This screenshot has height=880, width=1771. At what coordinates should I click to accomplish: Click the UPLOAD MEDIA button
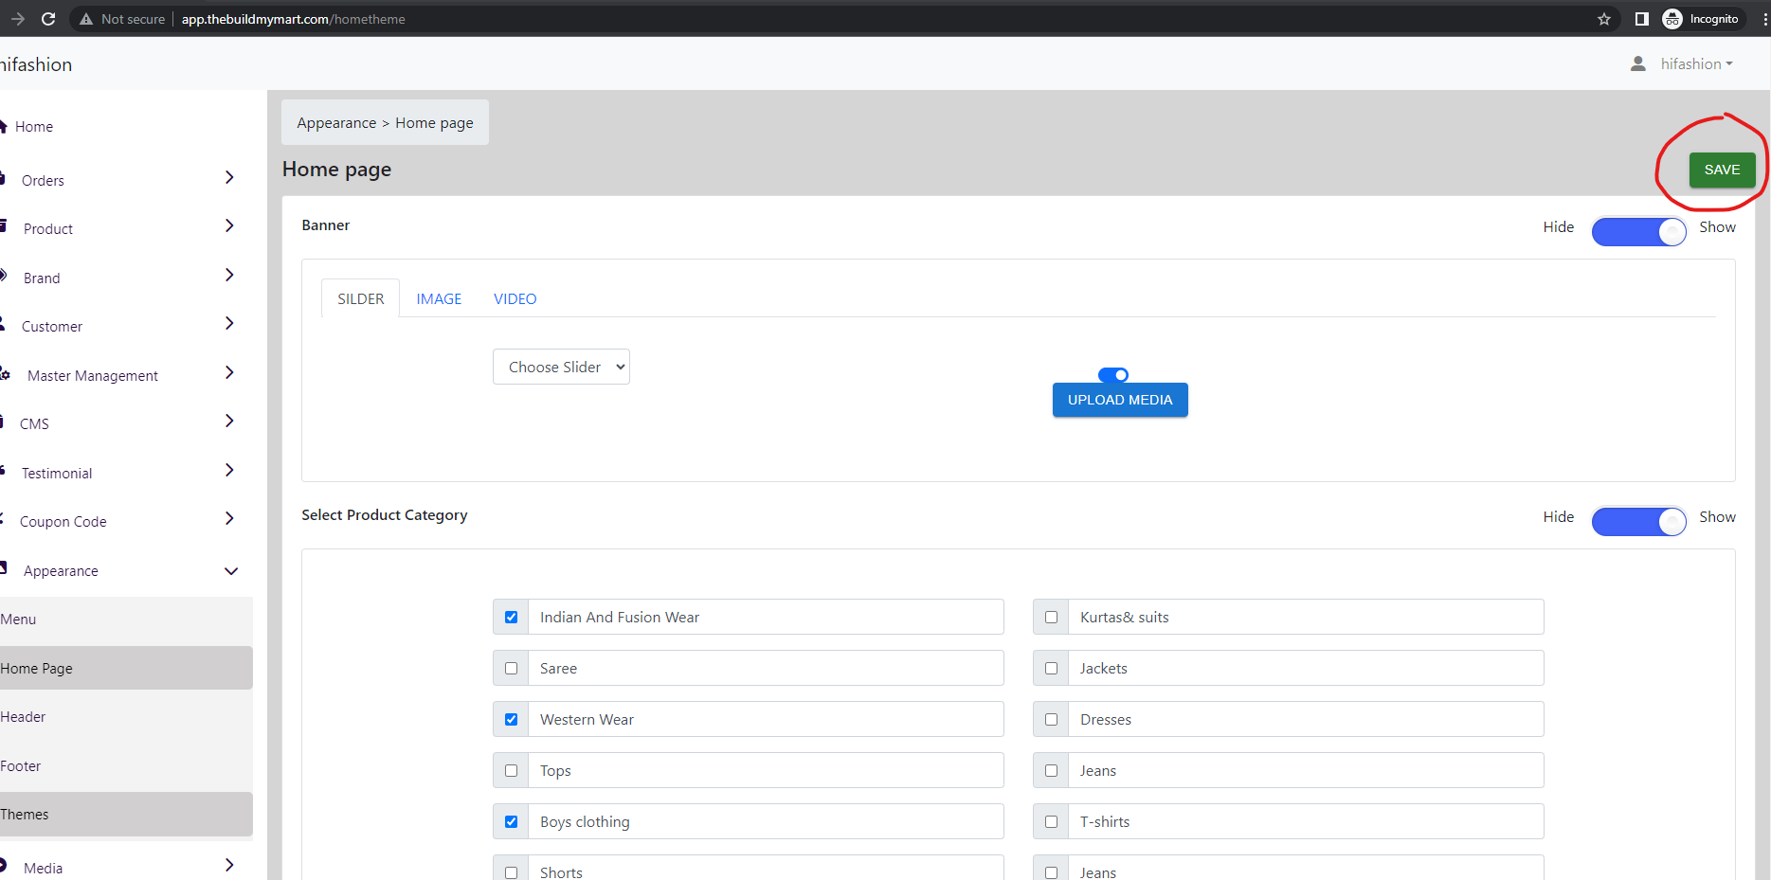[1120, 400]
